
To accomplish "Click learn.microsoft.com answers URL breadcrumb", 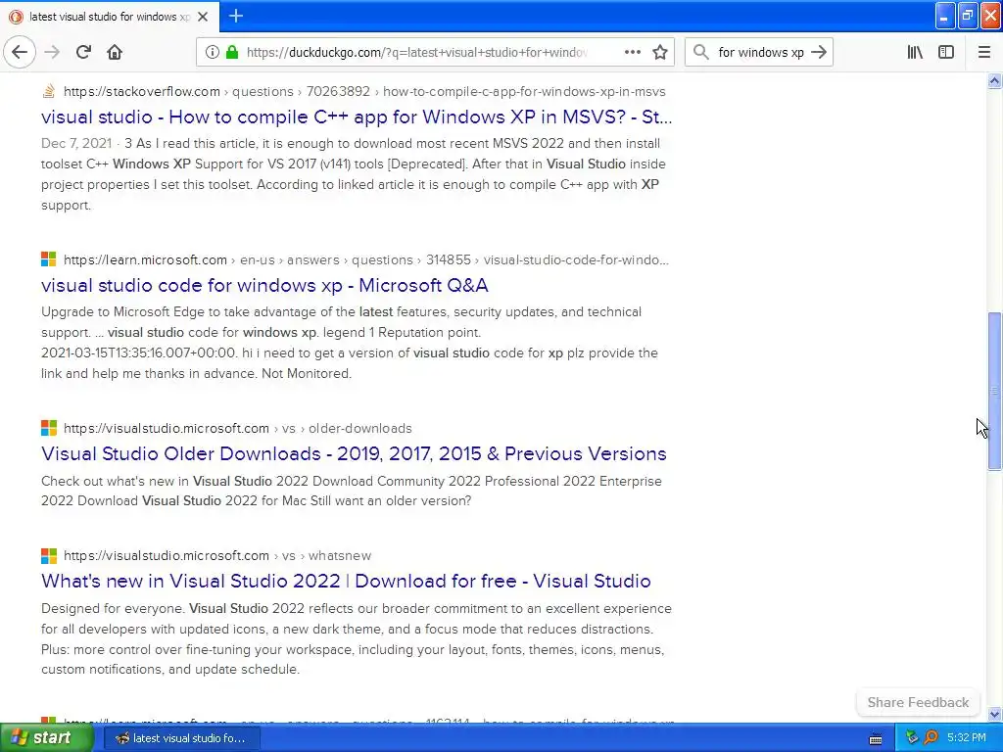I will [366, 259].
